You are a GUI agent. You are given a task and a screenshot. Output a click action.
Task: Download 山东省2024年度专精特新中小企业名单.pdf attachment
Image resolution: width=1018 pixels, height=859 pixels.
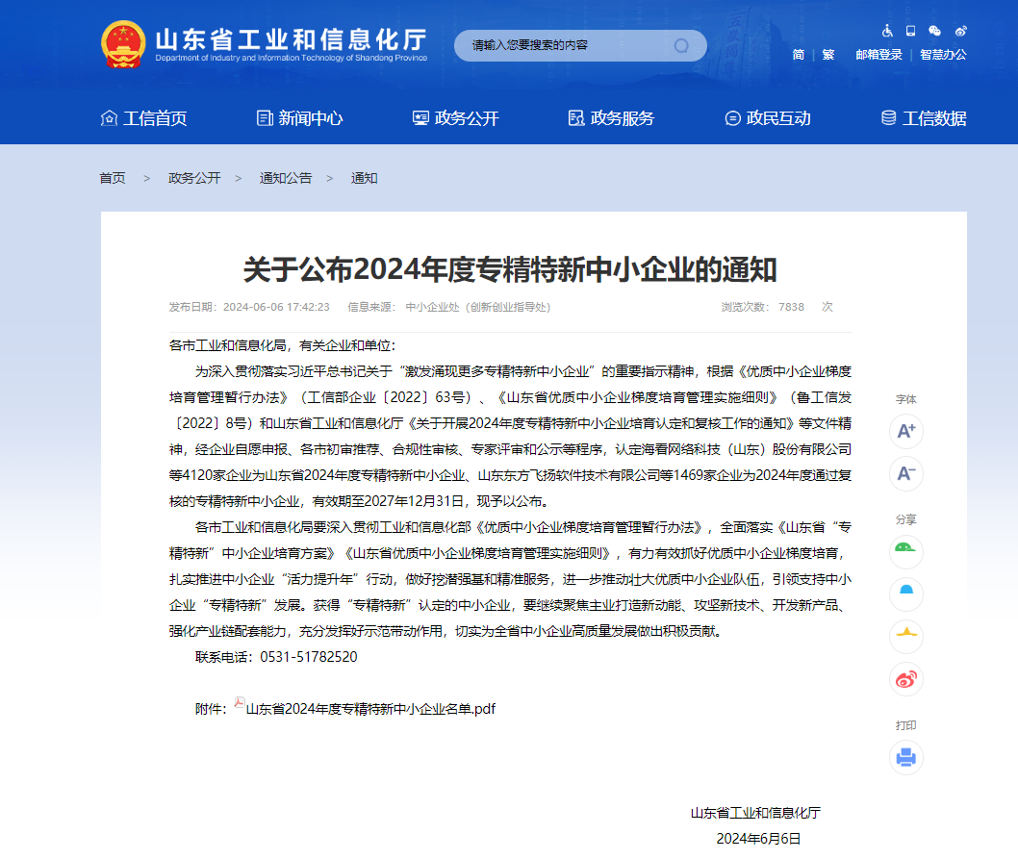point(370,709)
